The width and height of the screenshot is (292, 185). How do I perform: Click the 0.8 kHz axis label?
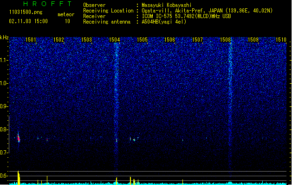pyautogui.click(x=4, y=129)
